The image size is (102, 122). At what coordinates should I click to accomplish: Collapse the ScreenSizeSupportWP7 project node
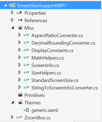[x=5, y=5]
